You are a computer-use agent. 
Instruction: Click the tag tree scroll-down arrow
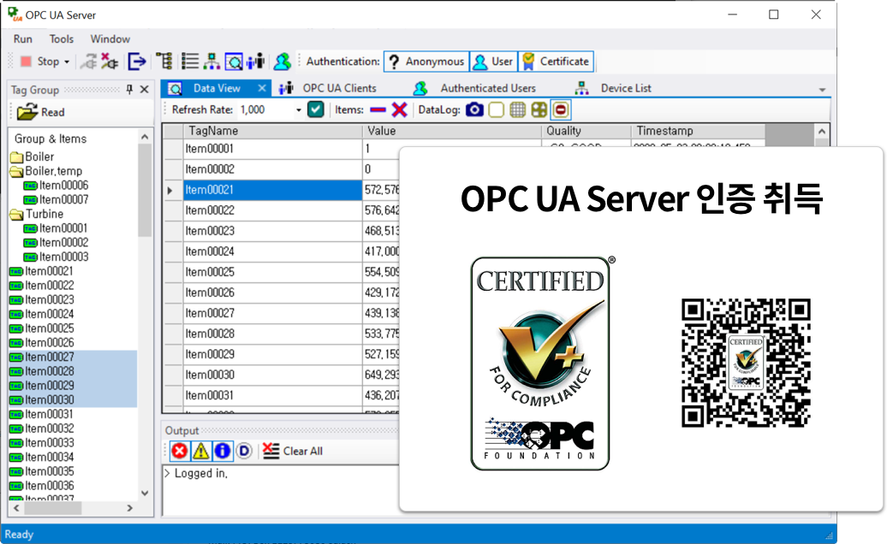pyautogui.click(x=145, y=494)
